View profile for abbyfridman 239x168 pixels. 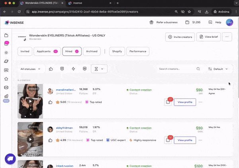pyautogui.click(x=185, y=140)
